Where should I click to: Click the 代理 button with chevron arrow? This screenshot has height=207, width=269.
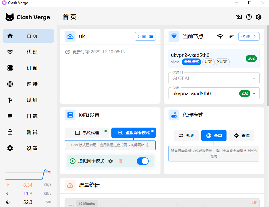pos(249,36)
